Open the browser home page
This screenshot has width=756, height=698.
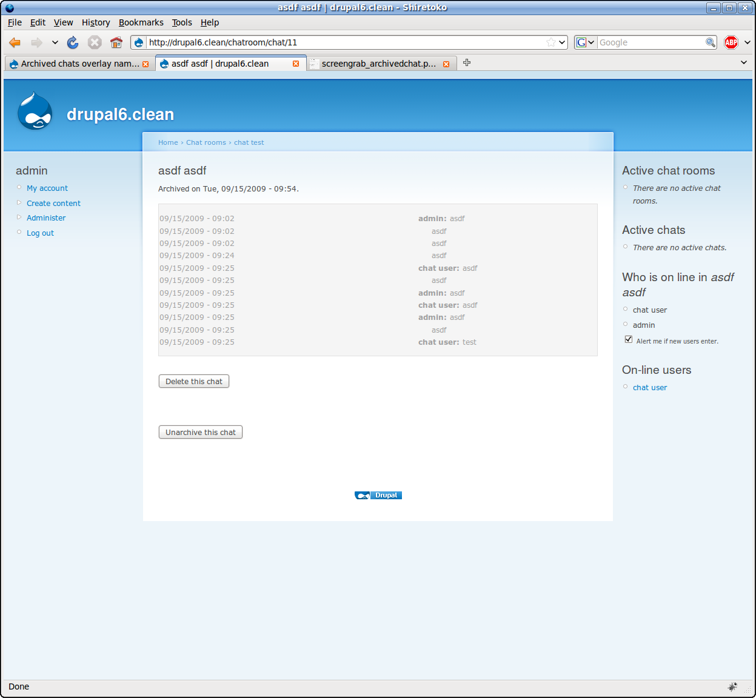[116, 42]
